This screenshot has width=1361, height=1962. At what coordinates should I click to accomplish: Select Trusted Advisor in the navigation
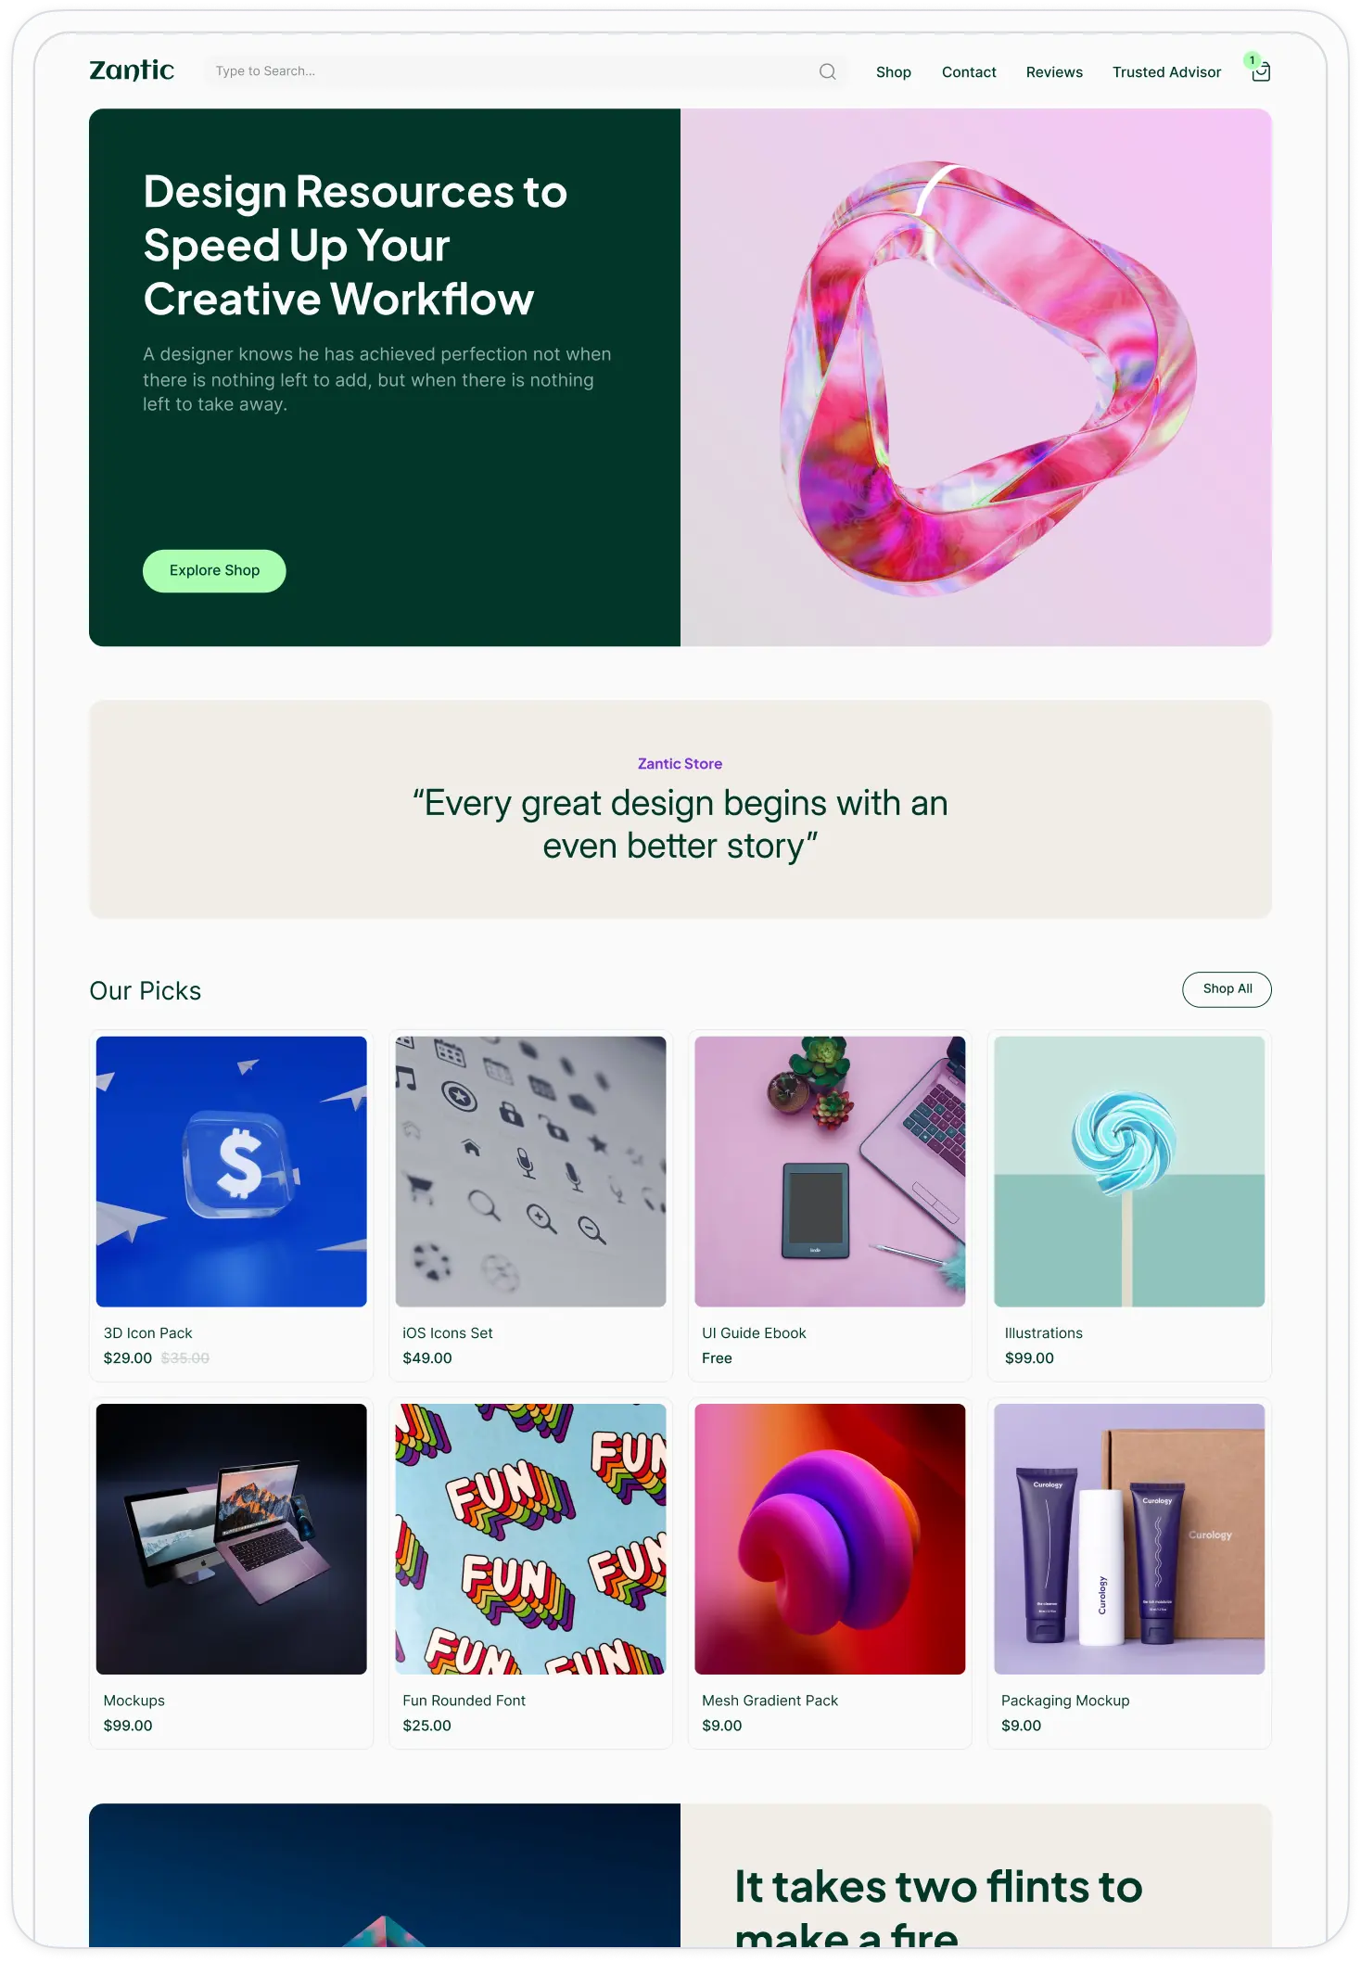1166,72
